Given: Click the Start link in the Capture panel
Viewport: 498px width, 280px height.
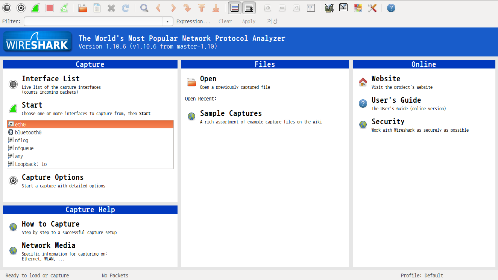Looking at the screenshot, I should 32,105.
